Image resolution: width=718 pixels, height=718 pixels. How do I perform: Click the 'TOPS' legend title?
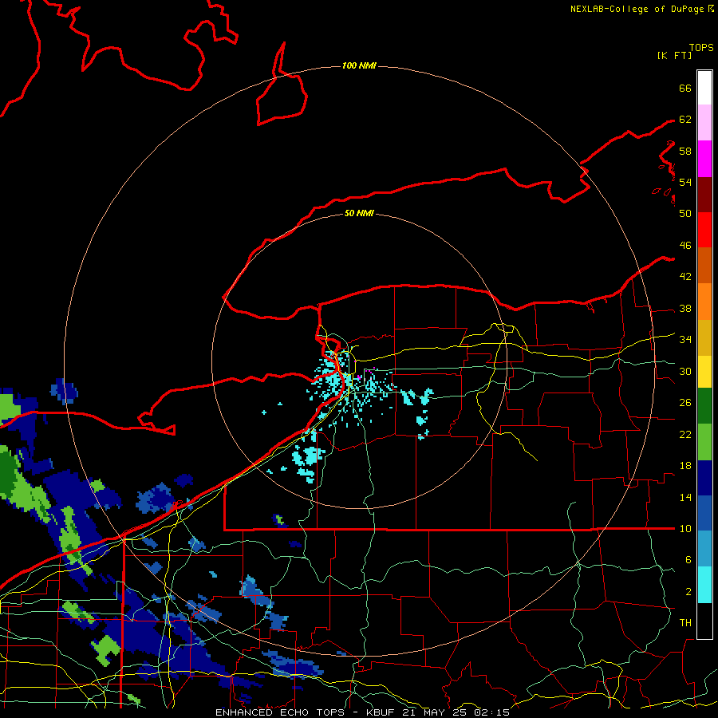point(701,48)
